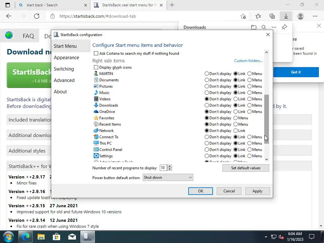Click the Recent Items icon
The image size is (324, 243).
point(96,124)
